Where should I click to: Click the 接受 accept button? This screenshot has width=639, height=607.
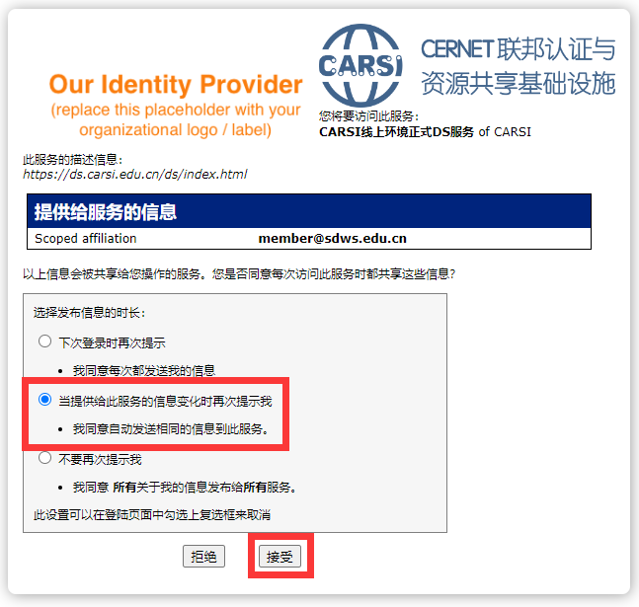tap(280, 556)
